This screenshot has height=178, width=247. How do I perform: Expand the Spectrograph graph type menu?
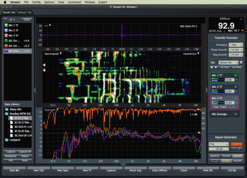pos(53,54)
